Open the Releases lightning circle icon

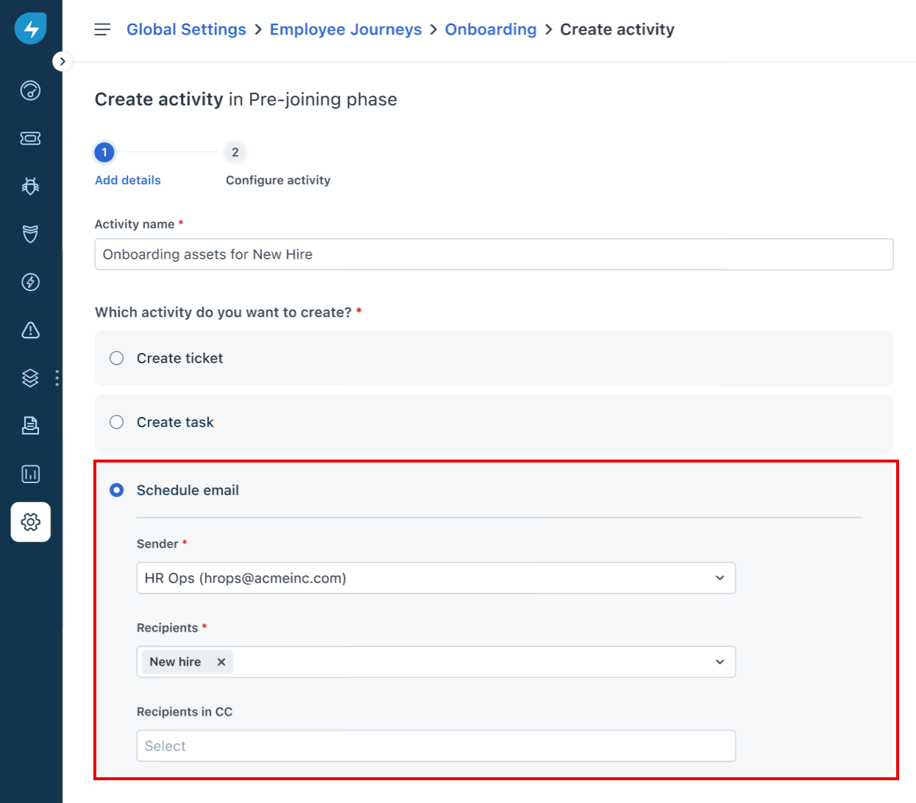30,282
